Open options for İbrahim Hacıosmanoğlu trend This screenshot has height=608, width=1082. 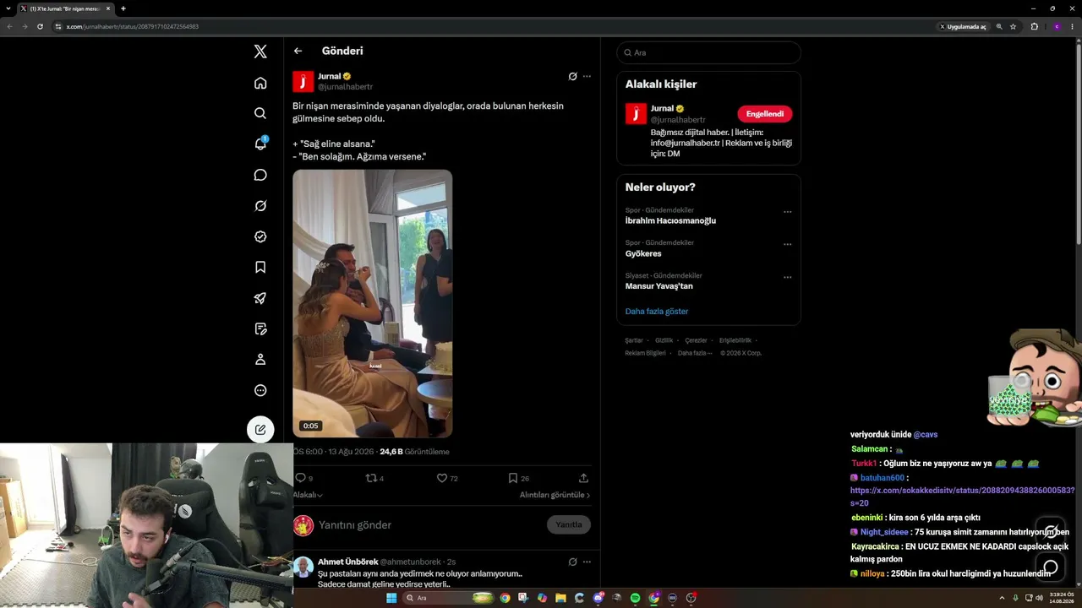tap(787, 212)
